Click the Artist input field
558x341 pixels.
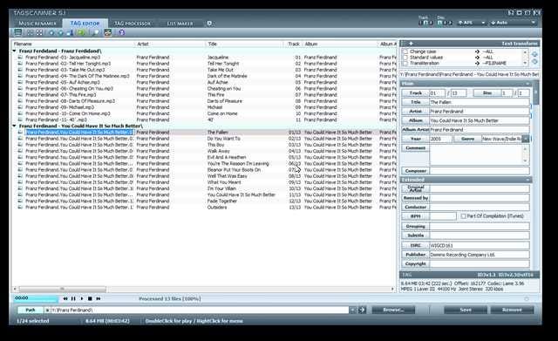point(480,112)
